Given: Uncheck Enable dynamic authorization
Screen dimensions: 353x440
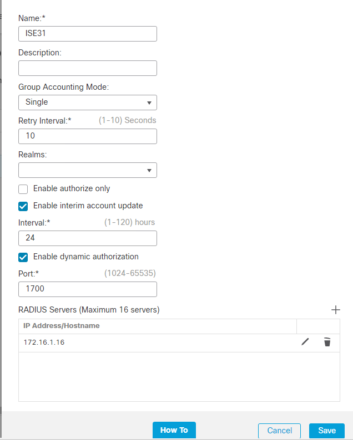Looking at the screenshot, I should point(23,257).
